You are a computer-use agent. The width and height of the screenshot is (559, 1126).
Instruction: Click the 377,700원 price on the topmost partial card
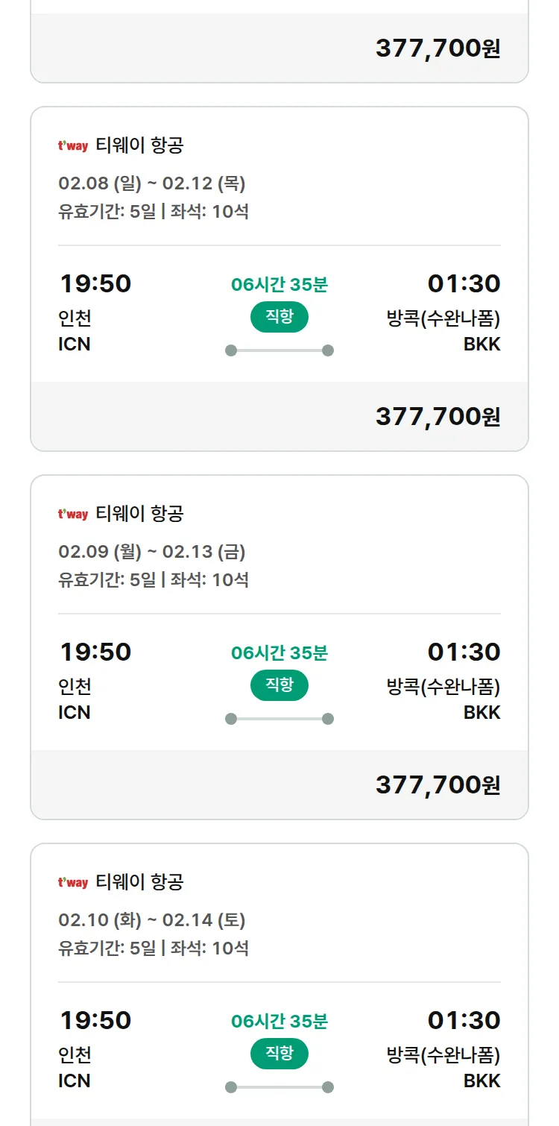(x=438, y=48)
